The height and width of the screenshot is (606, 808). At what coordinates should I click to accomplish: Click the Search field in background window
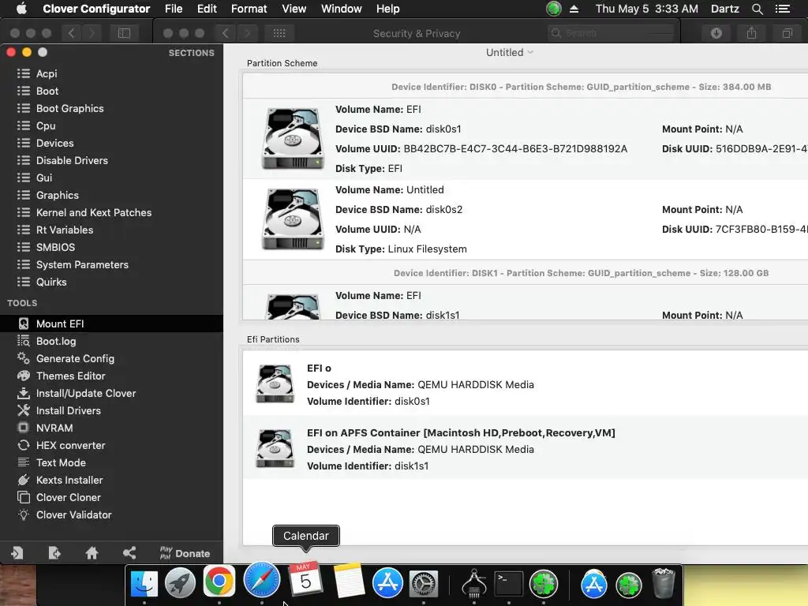click(612, 33)
